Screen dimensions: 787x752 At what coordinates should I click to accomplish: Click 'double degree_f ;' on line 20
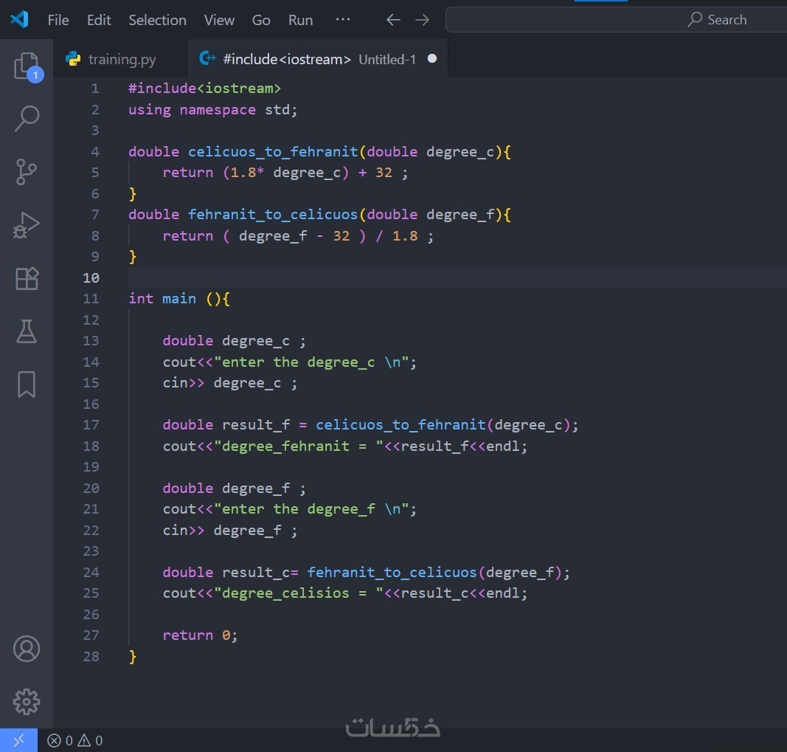pyautogui.click(x=234, y=489)
